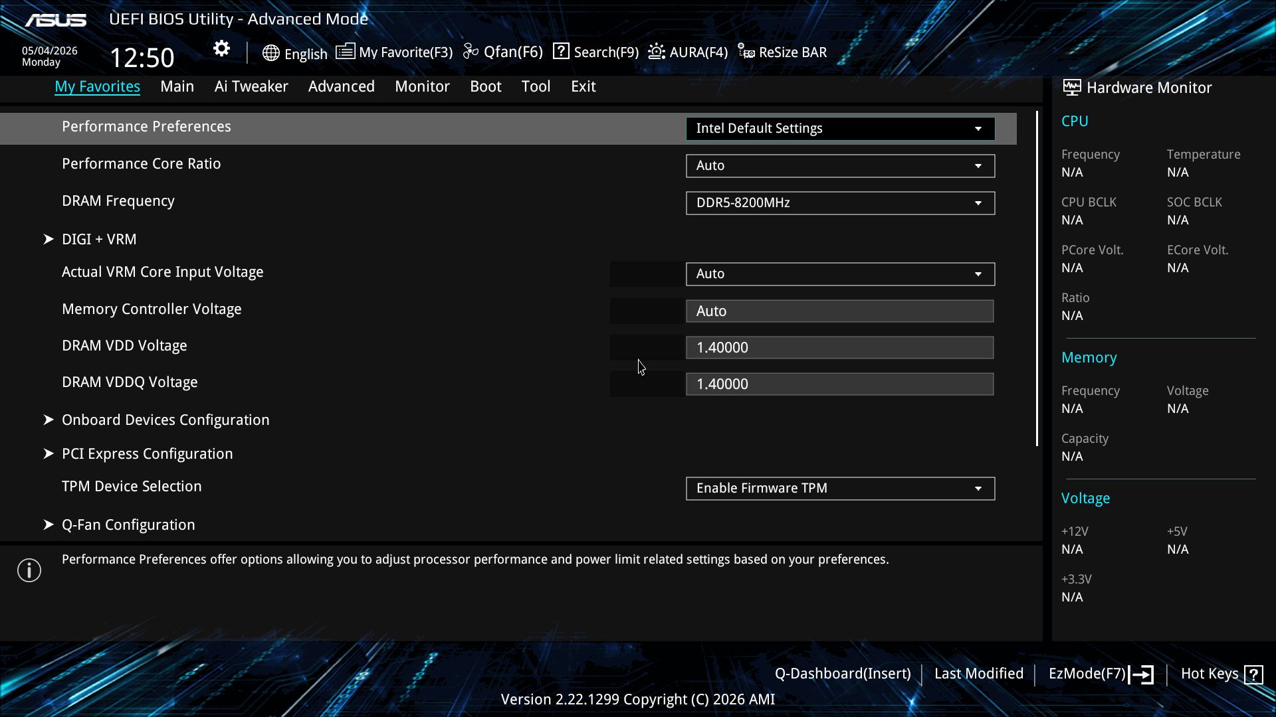Open Q-Dashboard(Insert)
The width and height of the screenshot is (1276, 717).
point(843,674)
